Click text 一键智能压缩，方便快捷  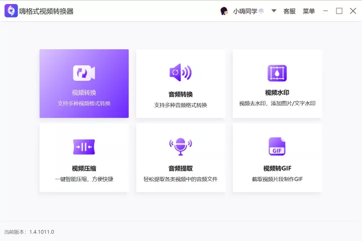(84, 179)
